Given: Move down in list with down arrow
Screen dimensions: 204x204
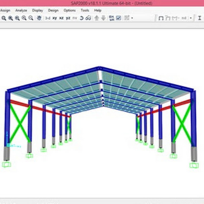Looking at the screenshot, I should coord(103,18).
